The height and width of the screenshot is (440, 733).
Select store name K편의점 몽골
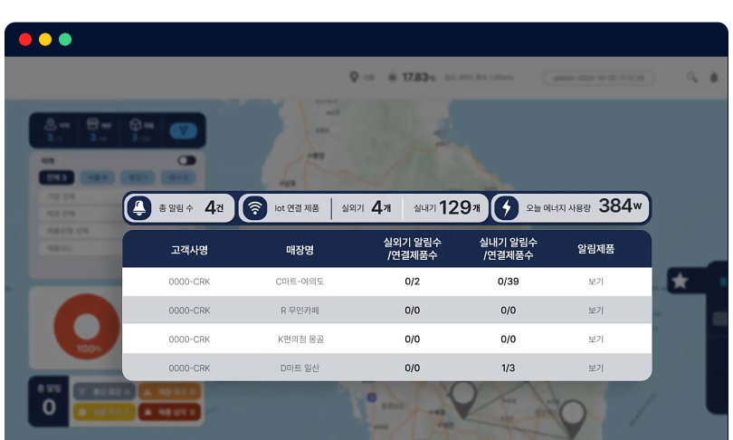[300, 339]
